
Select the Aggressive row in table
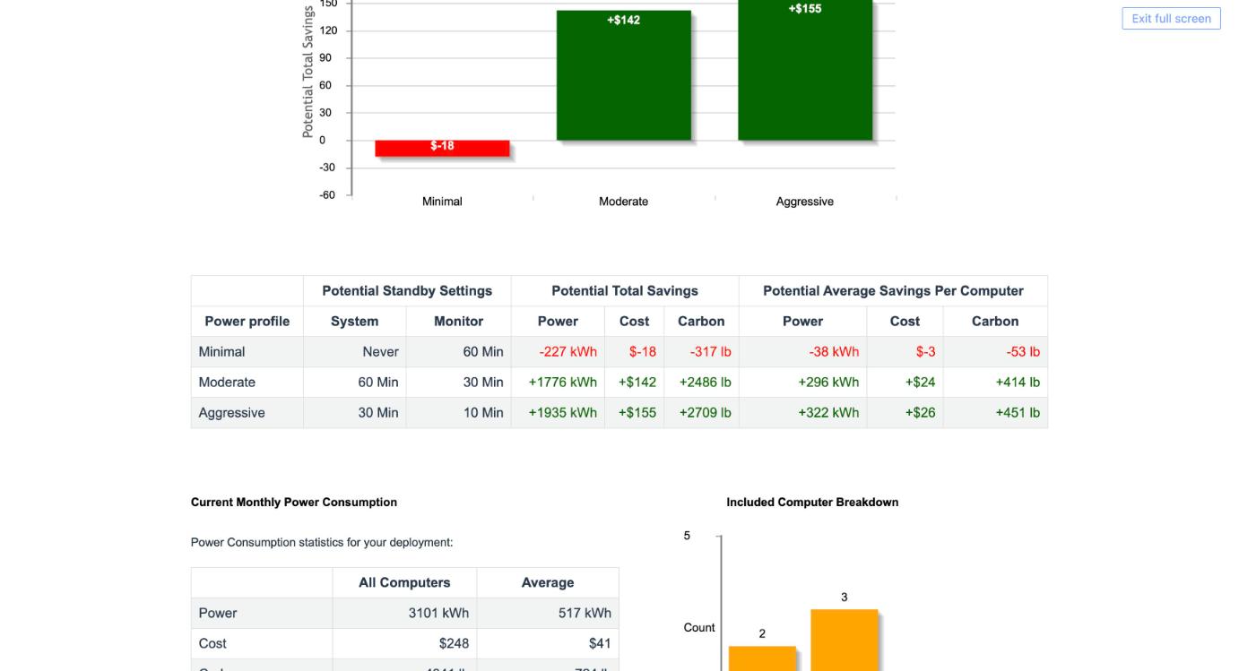click(x=619, y=413)
